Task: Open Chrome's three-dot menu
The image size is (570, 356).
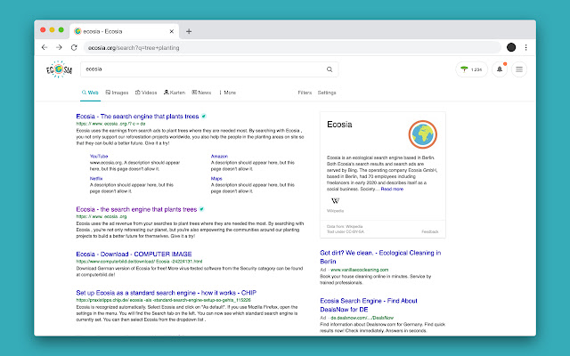Action: 525,47
